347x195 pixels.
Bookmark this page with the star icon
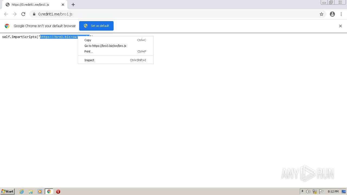point(322,14)
